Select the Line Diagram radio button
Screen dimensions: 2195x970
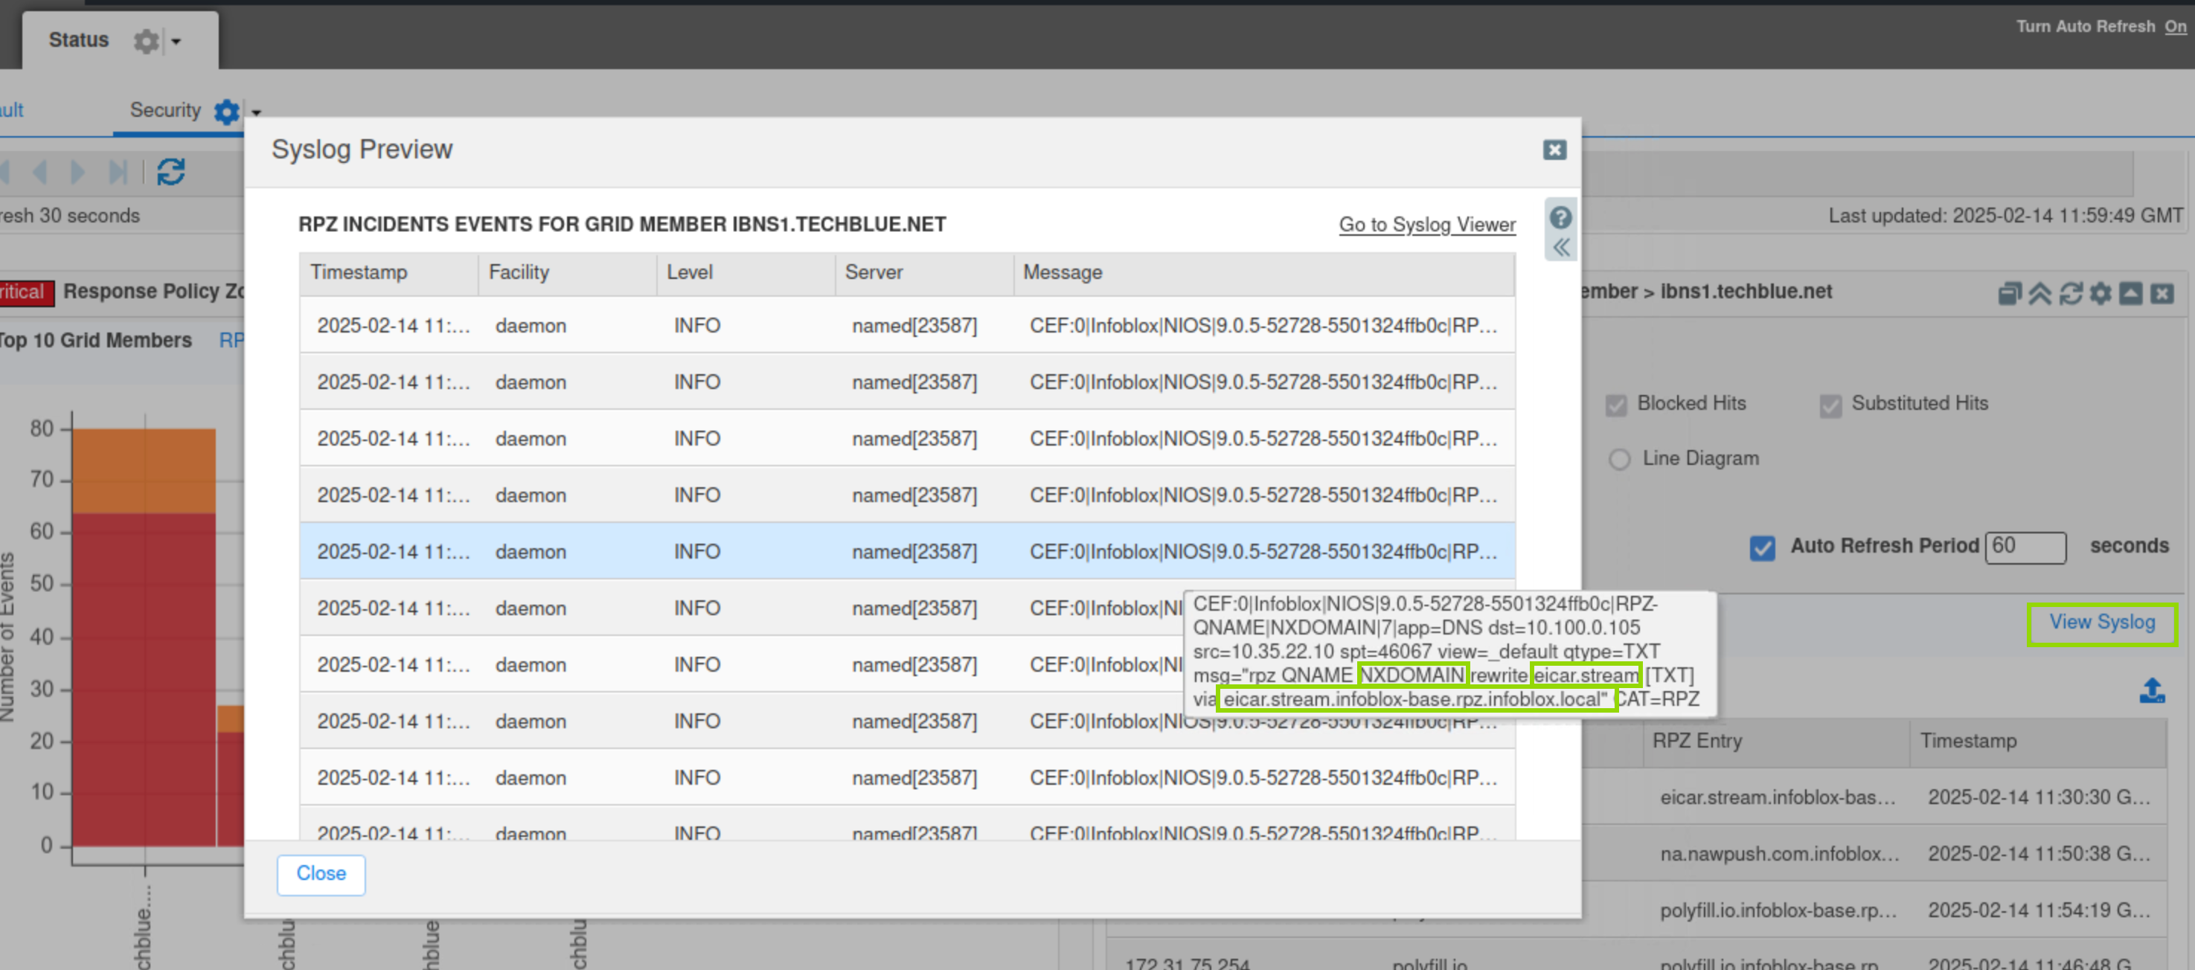point(1619,460)
